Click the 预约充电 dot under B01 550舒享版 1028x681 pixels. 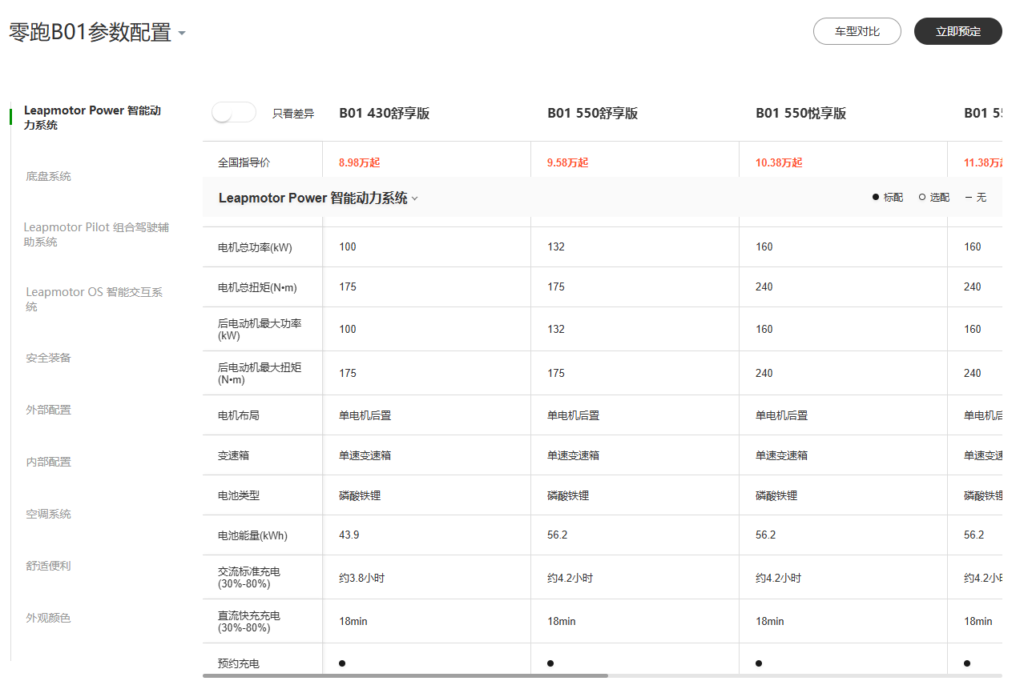click(x=550, y=663)
